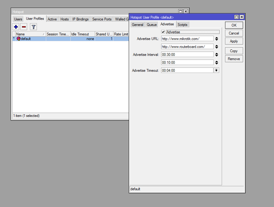Apply the profile settings

click(234, 41)
